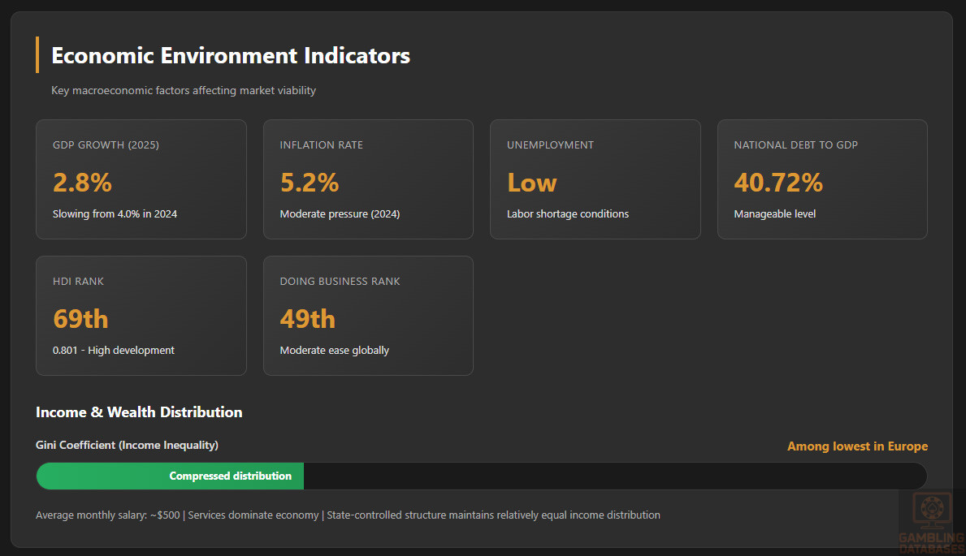Click the Income & Wealth Distribution heading
This screenshot has width=966, height=556.
pos(139,412)
